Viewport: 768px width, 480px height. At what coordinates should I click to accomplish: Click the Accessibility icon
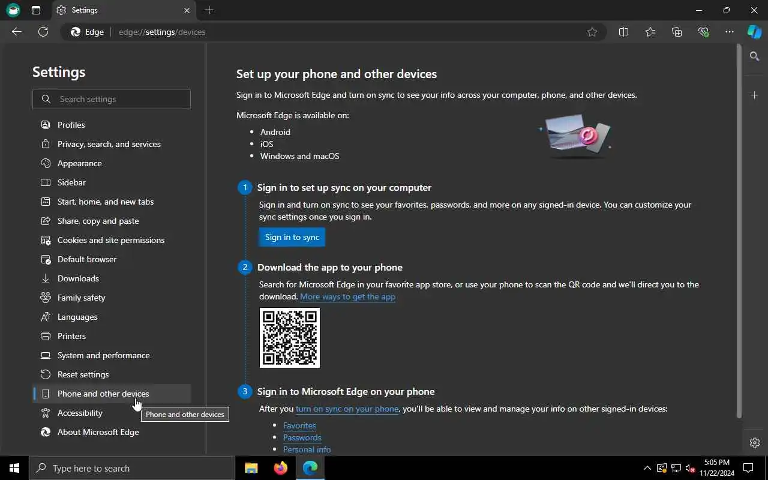[x=46, y=413]
